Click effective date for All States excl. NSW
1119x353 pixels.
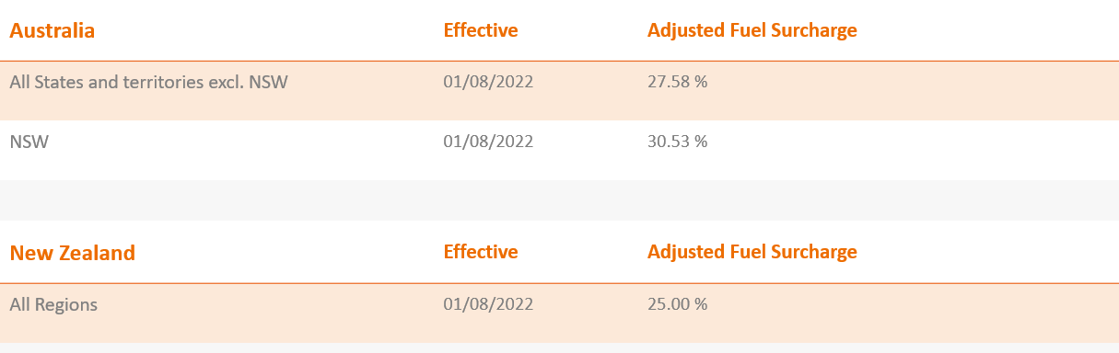pos(488,82)
